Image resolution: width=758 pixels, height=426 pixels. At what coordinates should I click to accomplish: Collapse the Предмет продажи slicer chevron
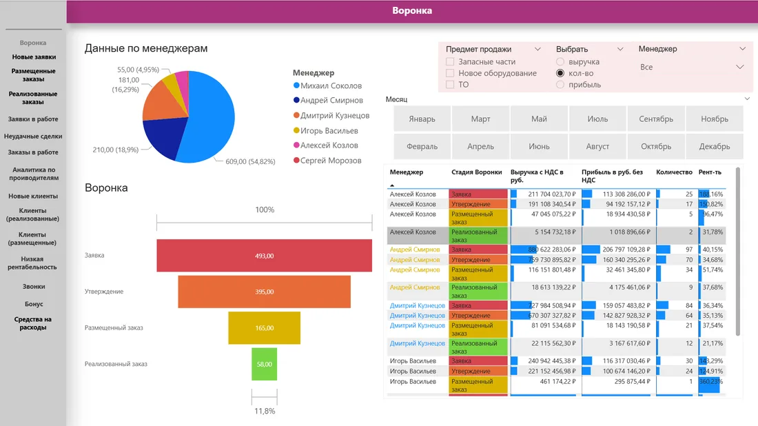(x=537, y=49)
